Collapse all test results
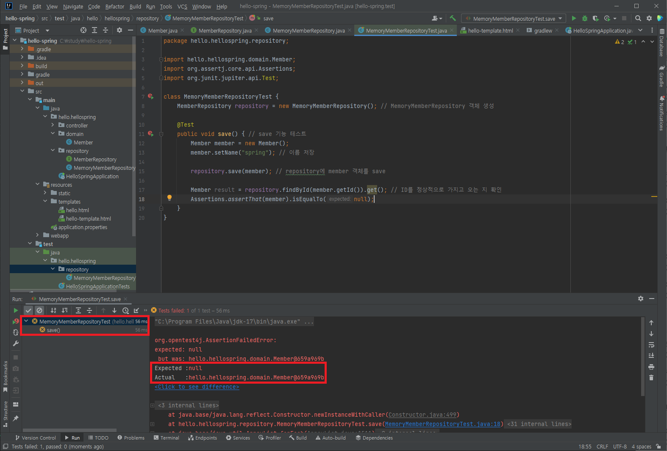The width and height of the screenshot is (667, 451). 89,310
